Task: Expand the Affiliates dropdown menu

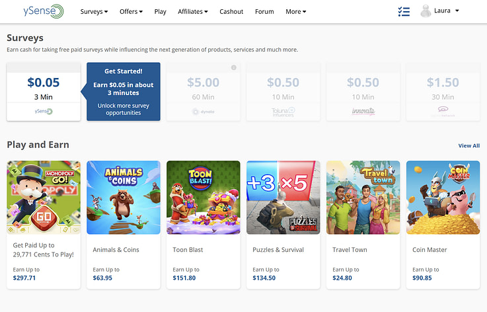Action: pos(192,11)
